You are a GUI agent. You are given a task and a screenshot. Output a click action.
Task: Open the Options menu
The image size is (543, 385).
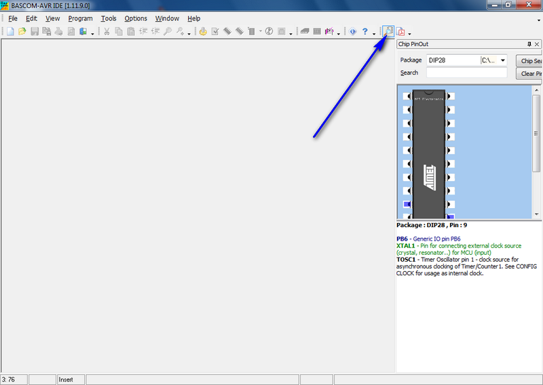point(136,18)
